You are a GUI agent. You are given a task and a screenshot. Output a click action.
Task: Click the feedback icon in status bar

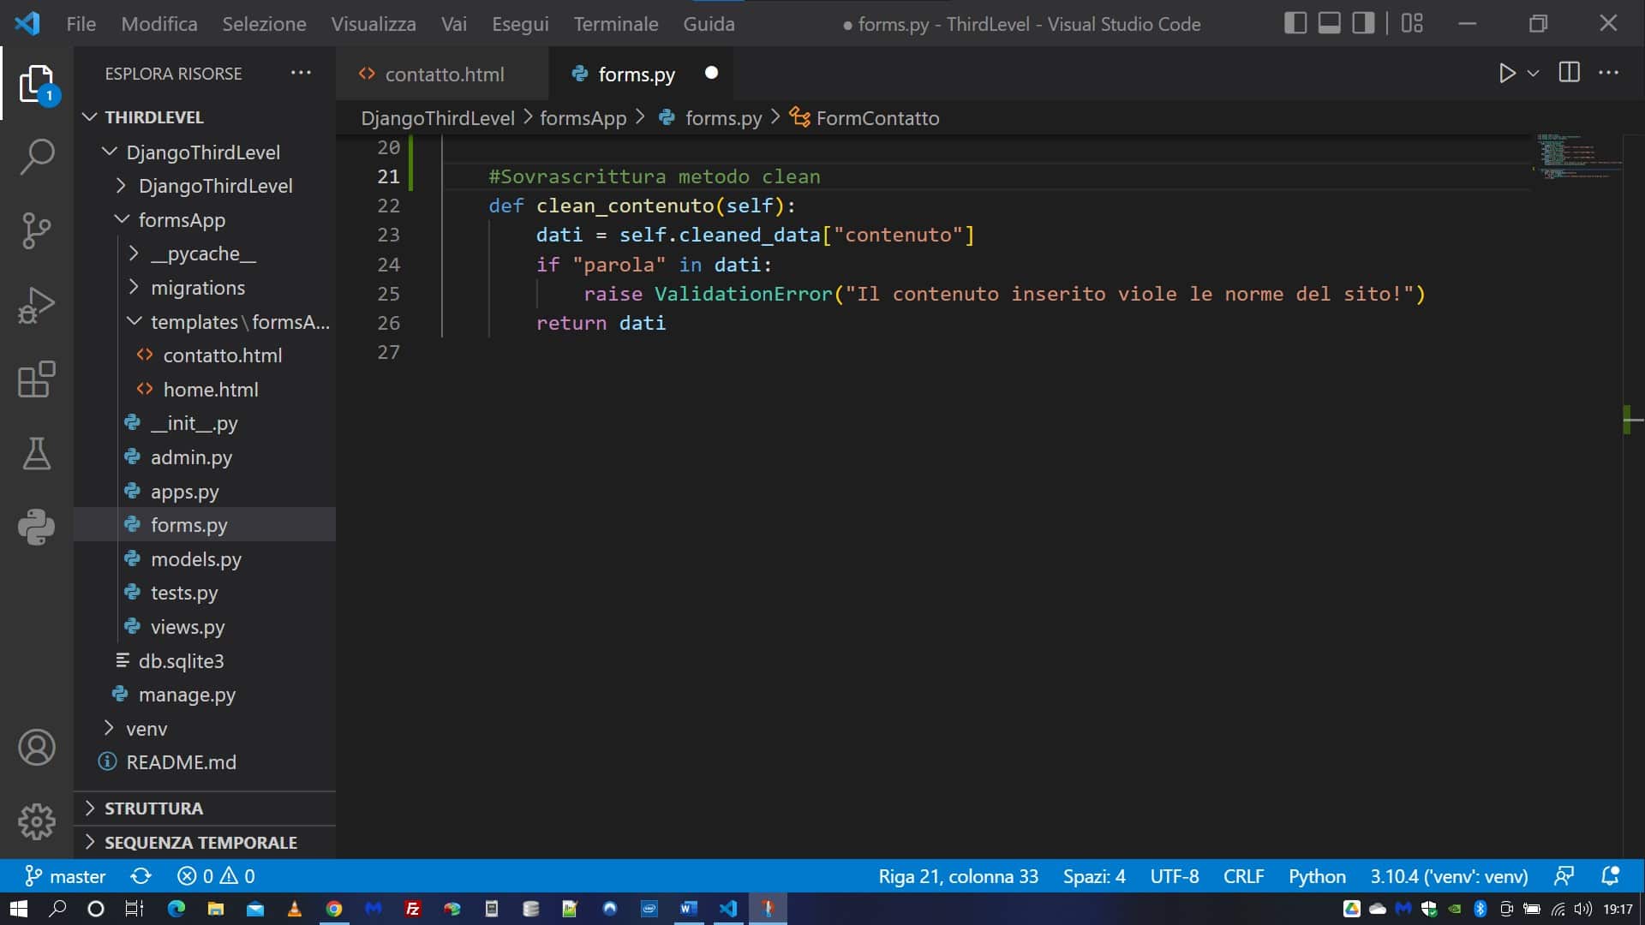click(x=1564, y=876)
